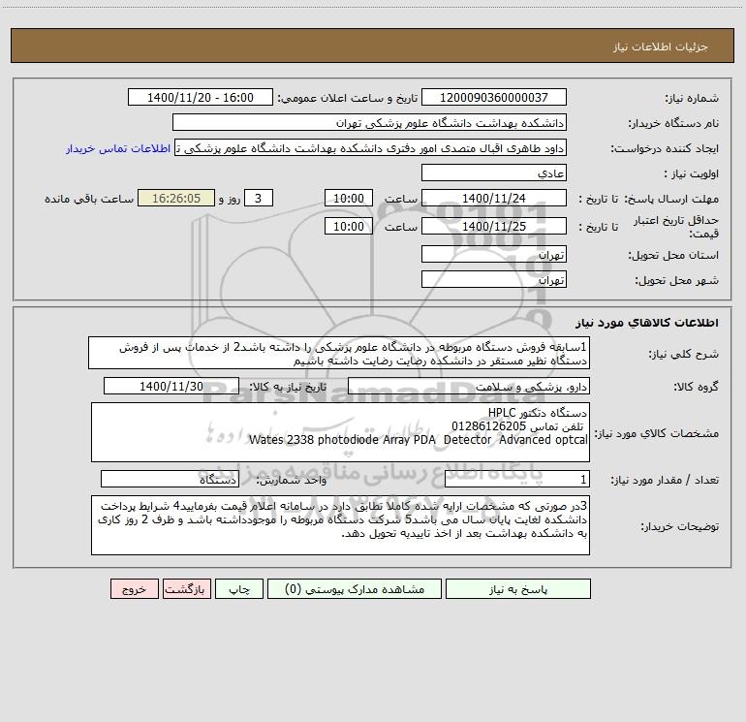Click the توضیحات خریدار label
The height and width of the screenshot is (722, 746).
pyautogui.click(x=680, y=527)
